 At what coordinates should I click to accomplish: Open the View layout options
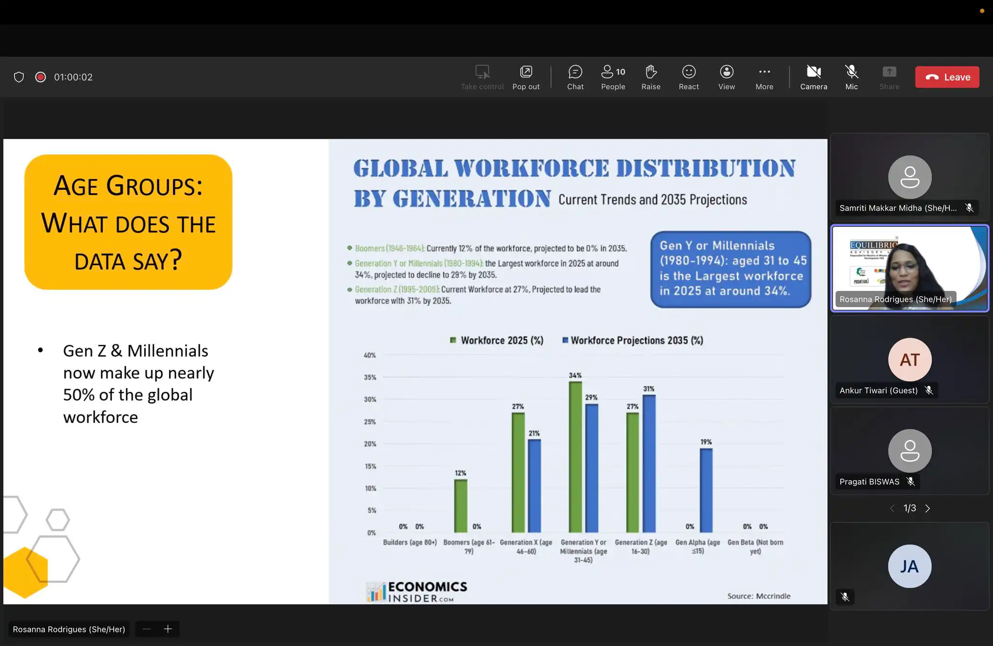726,77
